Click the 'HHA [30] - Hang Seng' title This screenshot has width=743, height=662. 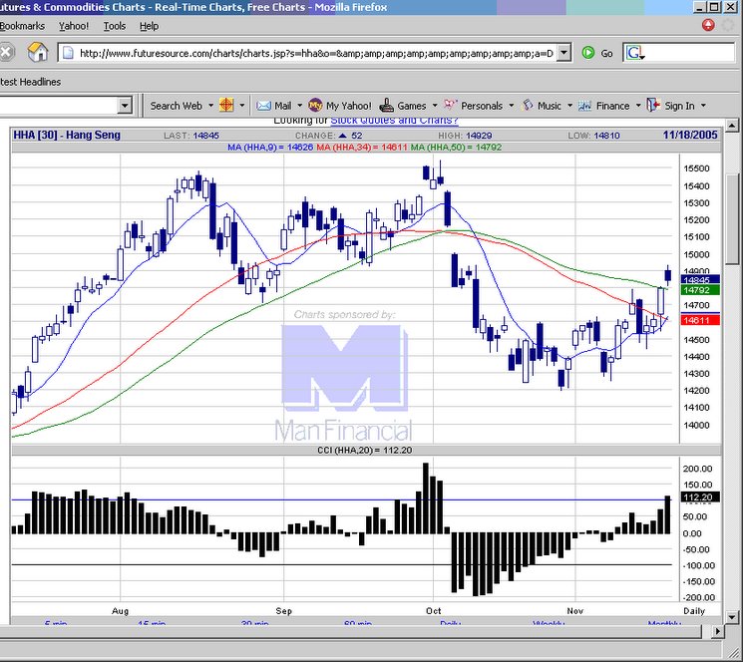tap(67, 135)
